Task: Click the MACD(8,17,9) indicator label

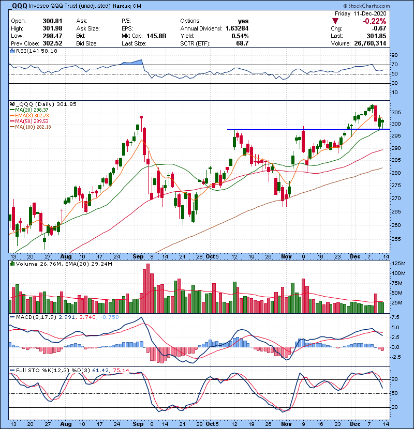Action: pyautogui.click(x=36, y=317)
